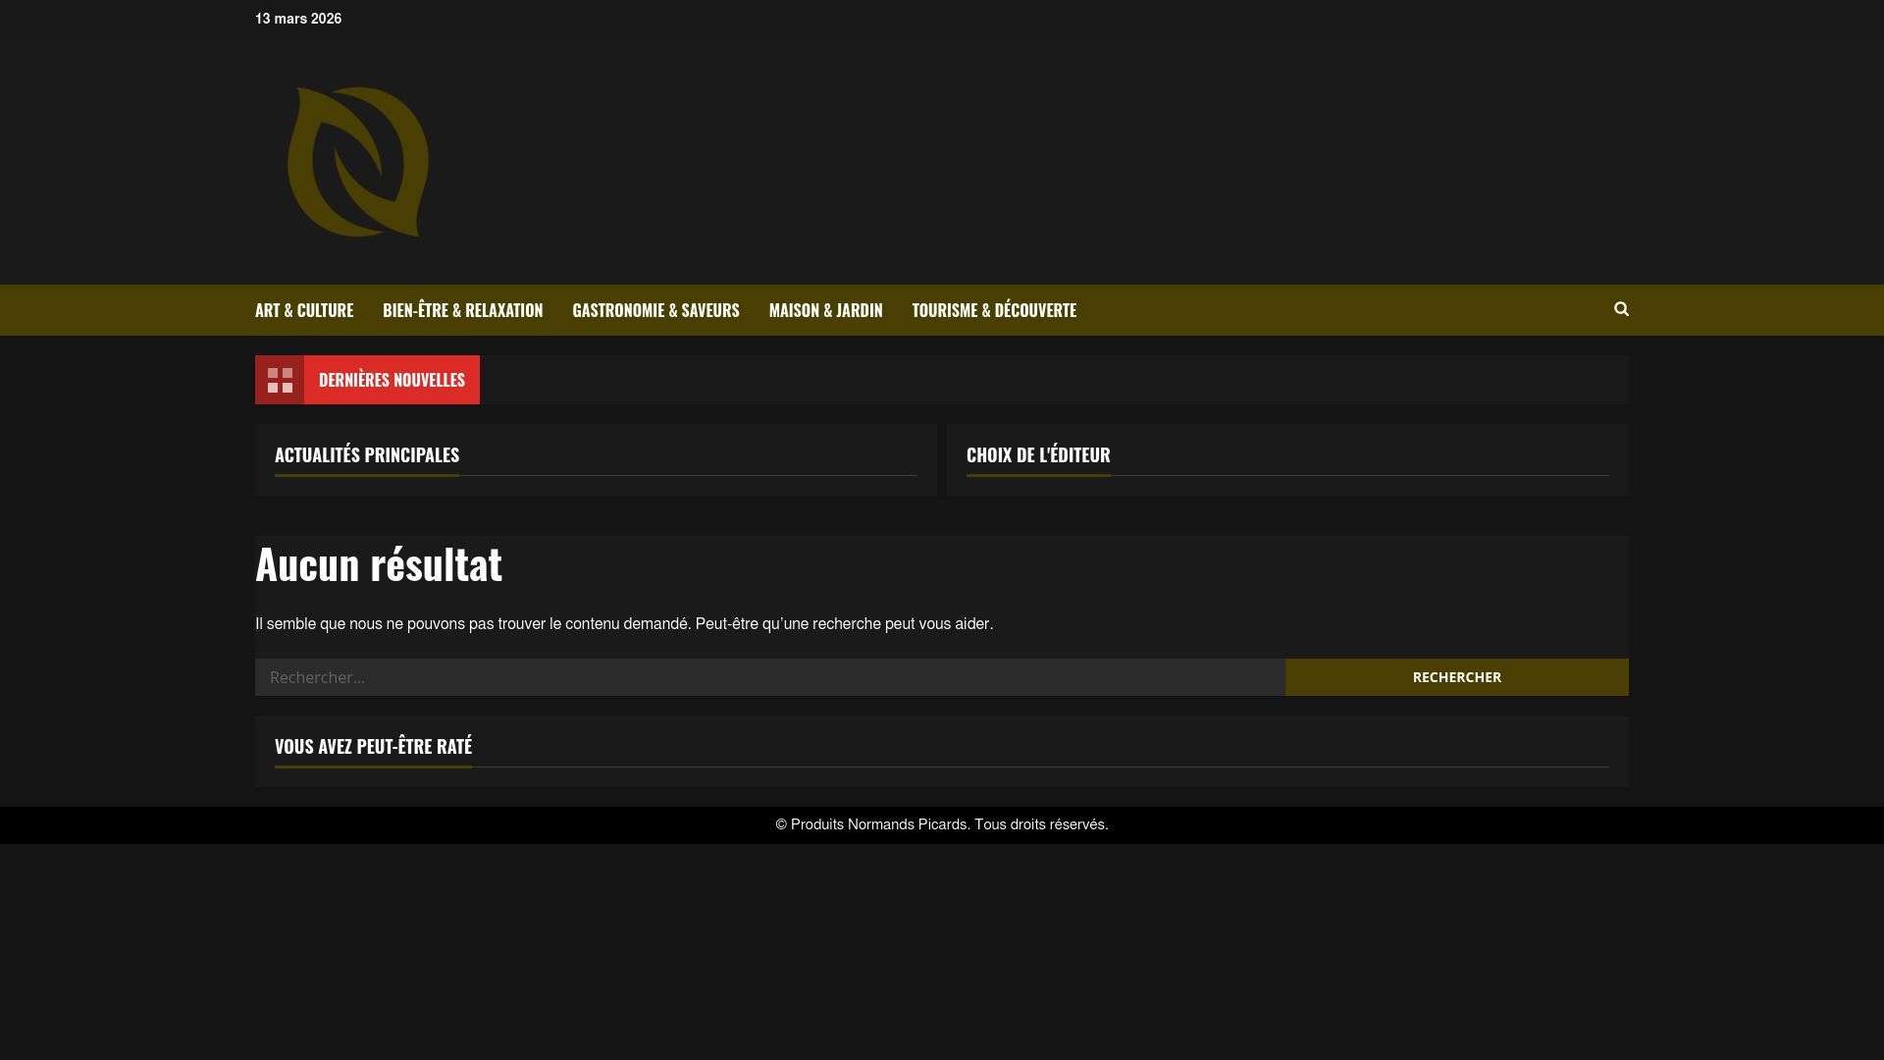Open Tourisme & Découverte category
The width and height of the screenshot is (1884, 1060).
(x=994, y=310)
